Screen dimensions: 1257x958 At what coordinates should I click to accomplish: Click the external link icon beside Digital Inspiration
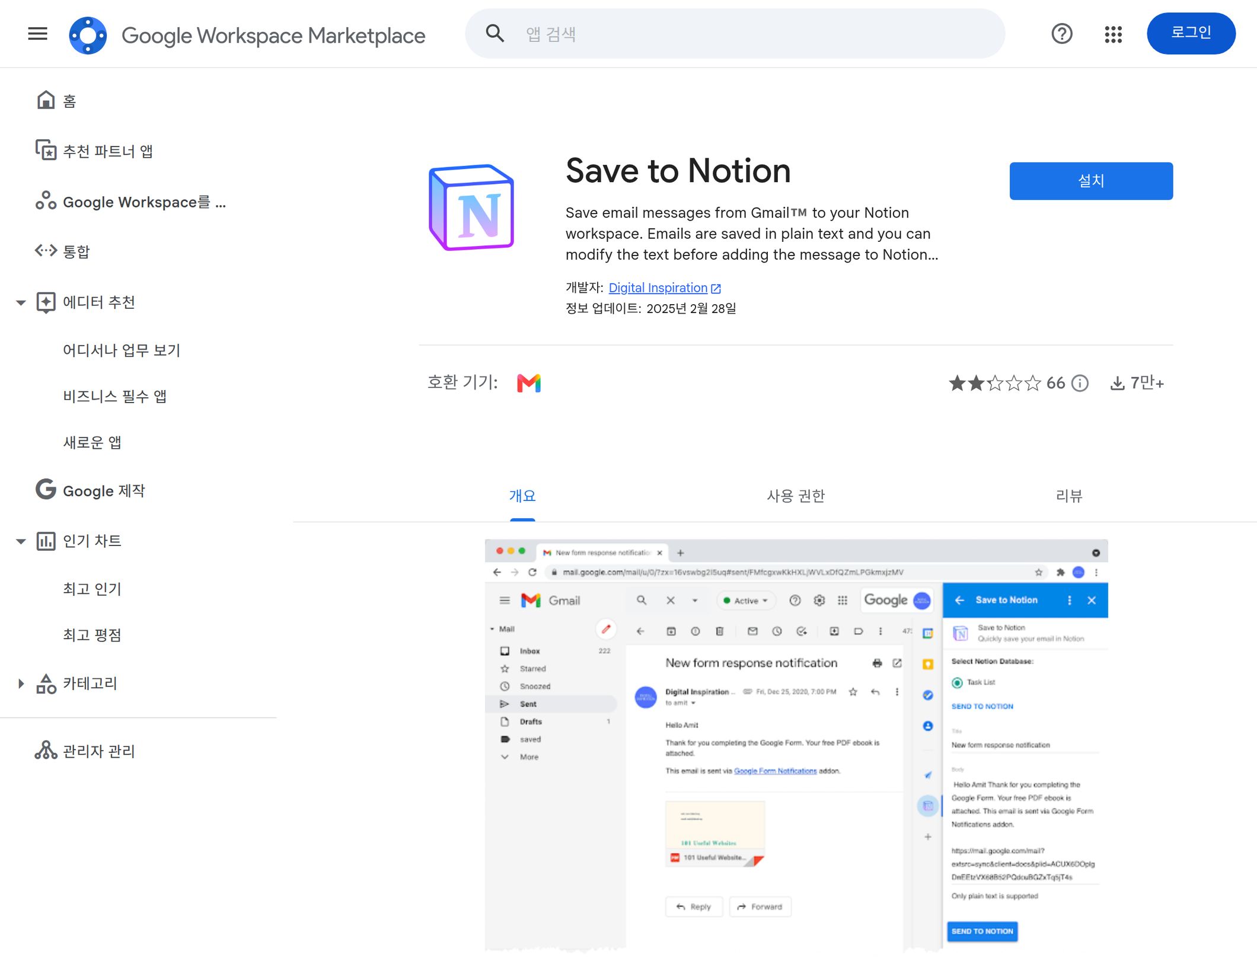tap(716, 288)
